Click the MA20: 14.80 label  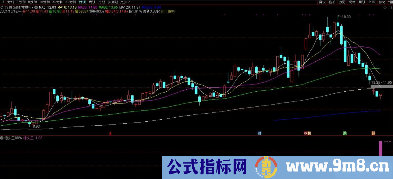[x=88, y=7]
